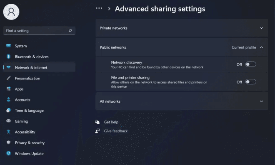Click the Gaming controller icon
The height and width of the screenshot is (165, 275).
coord(8,121)
